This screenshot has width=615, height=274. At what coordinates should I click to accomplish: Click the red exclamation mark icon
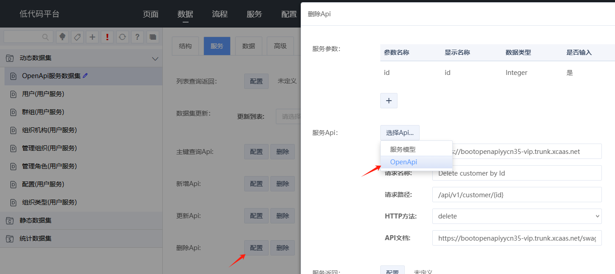point(107,37)
